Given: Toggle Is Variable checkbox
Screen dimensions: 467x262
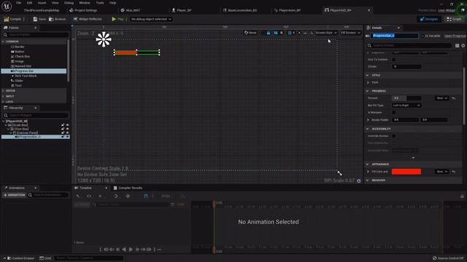Looking at the screenshot, I should (x=422, y=36).
